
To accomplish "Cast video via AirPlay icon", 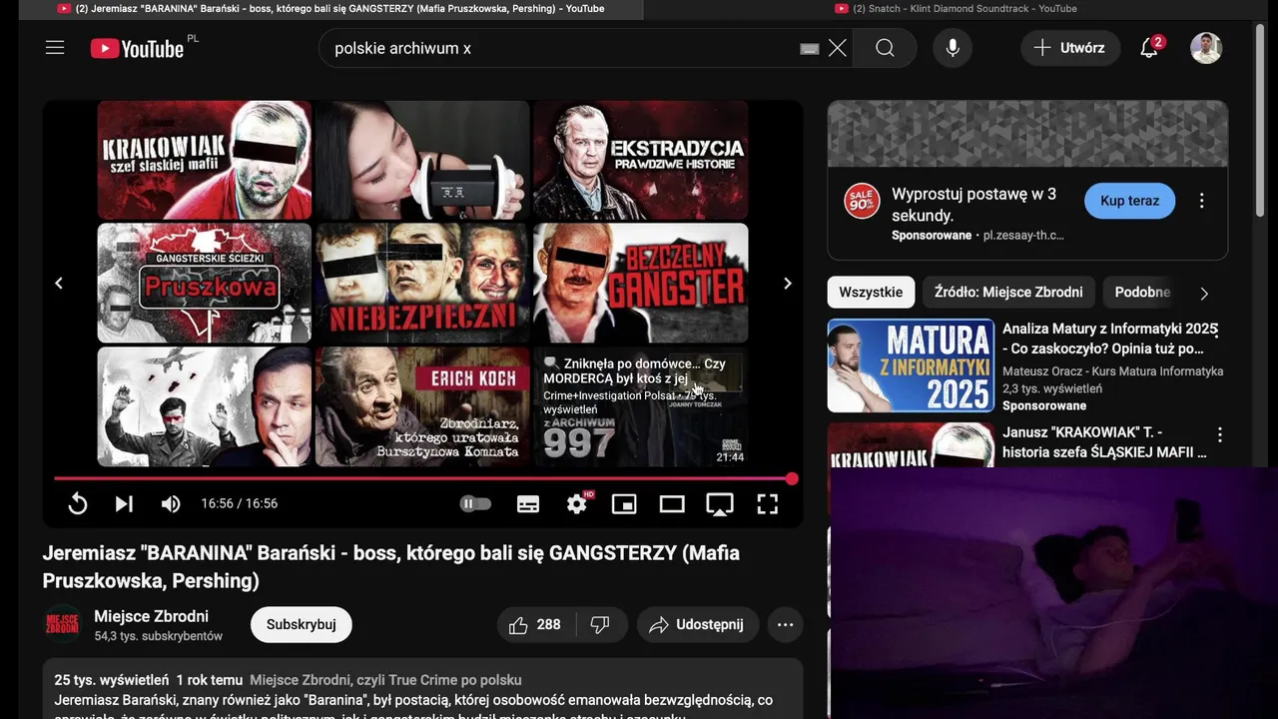I will 720,504.
